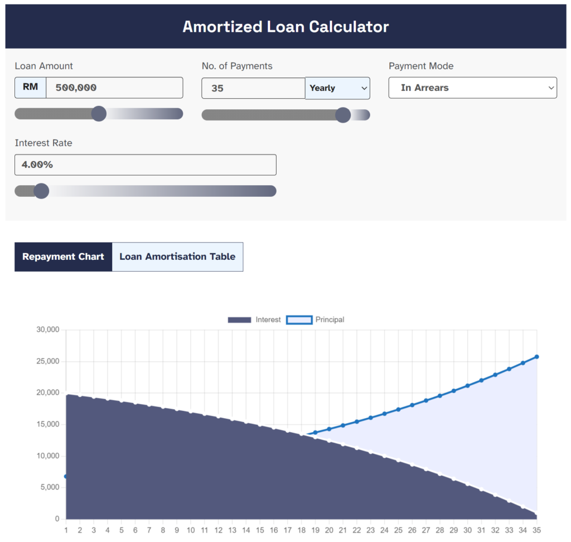Click the Loan Amount slider handle

pyautogui.click(x=99, y=114)
